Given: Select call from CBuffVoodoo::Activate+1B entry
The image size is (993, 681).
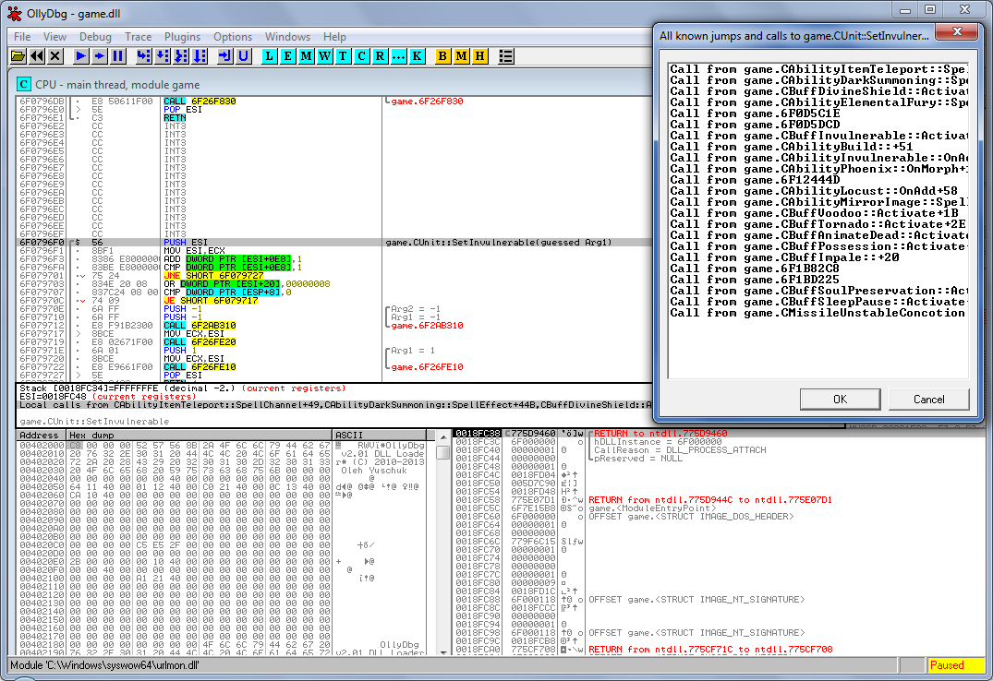Looking at the screenshot, I should point(818,213).
